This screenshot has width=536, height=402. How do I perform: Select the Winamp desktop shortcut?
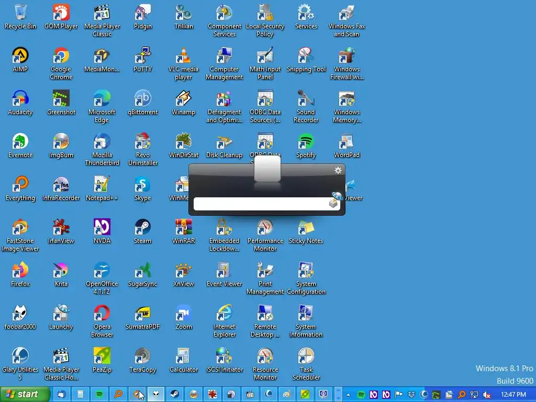(x=184, y=103)
